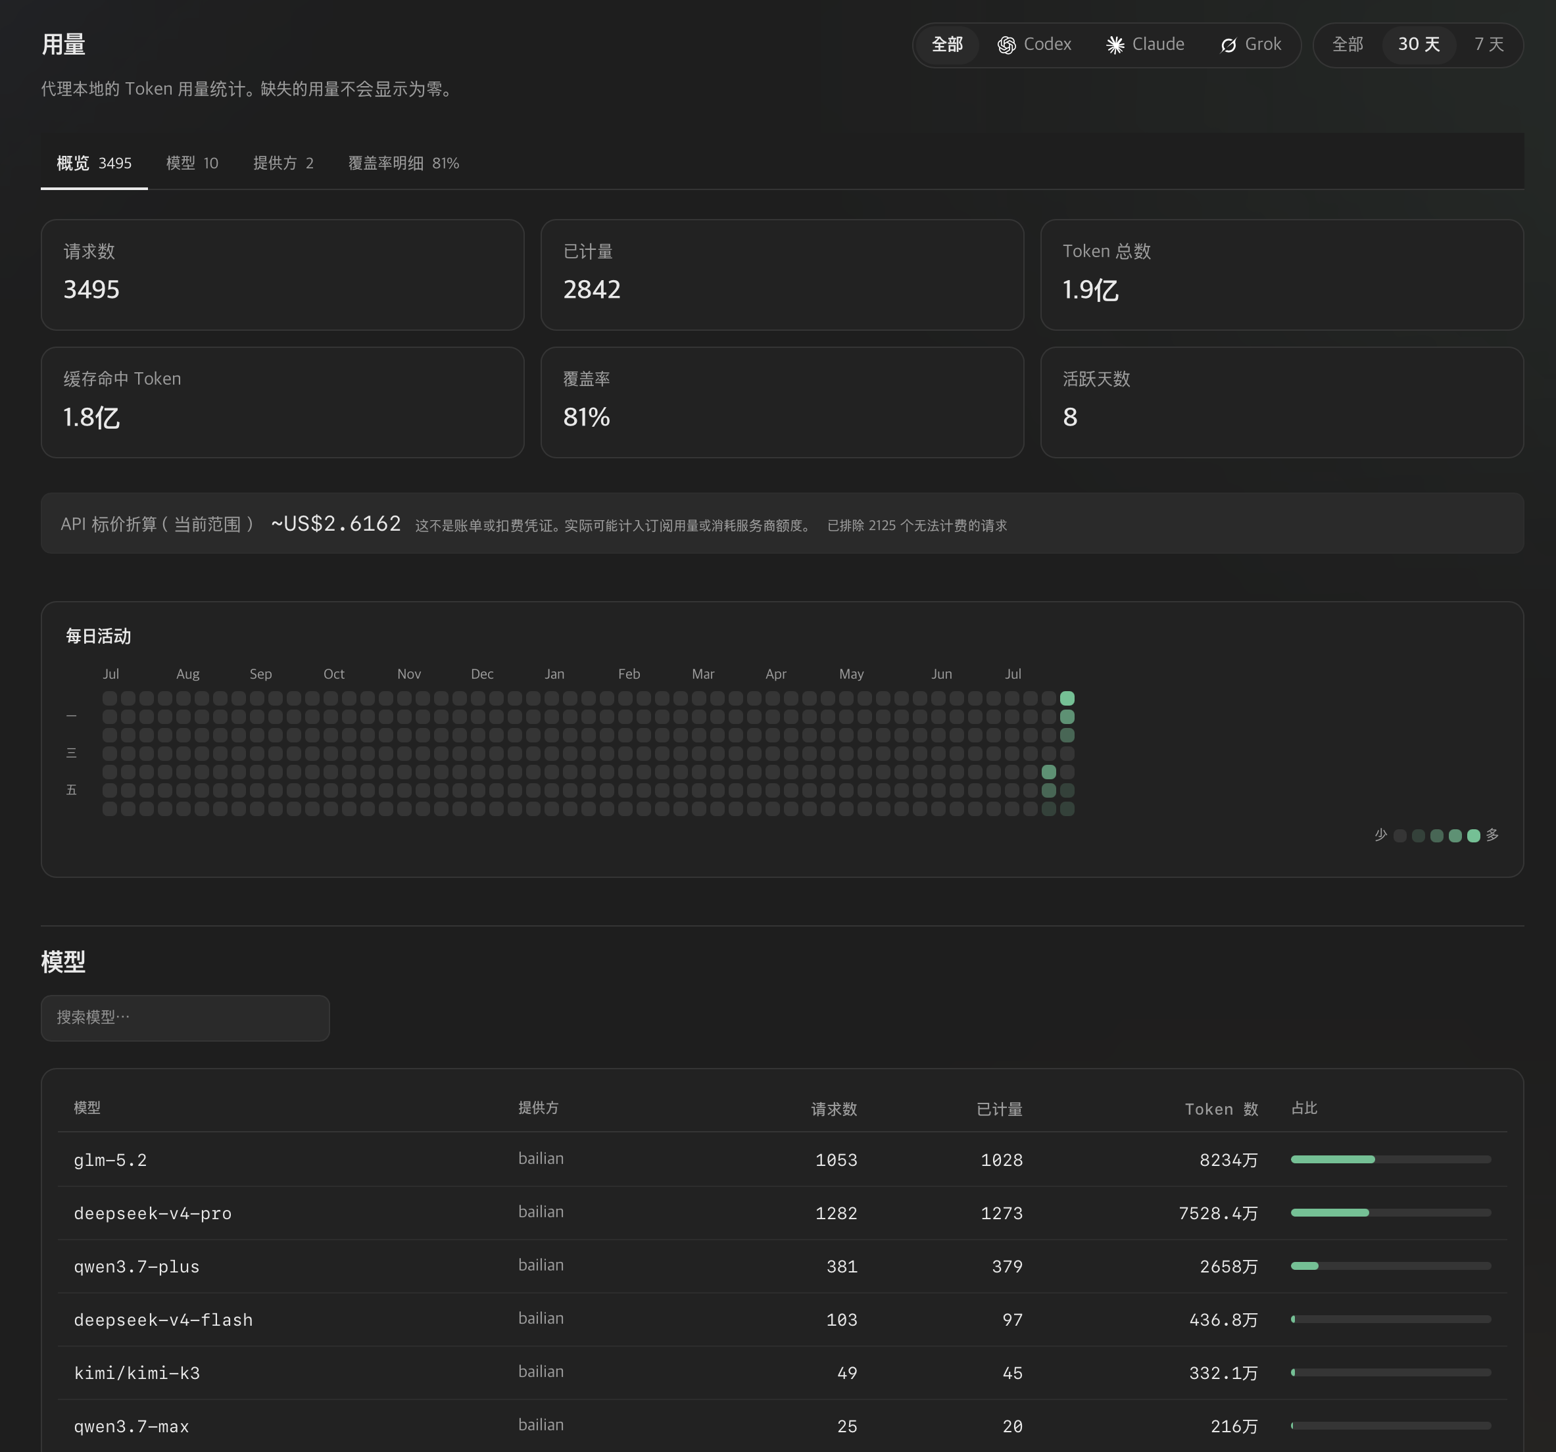Click the 缓存命中 Token 1.8亿 card

click(283, 402)
